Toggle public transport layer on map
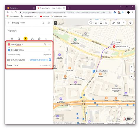This screenshot has width=140, height=129. [x=101, y=23]
